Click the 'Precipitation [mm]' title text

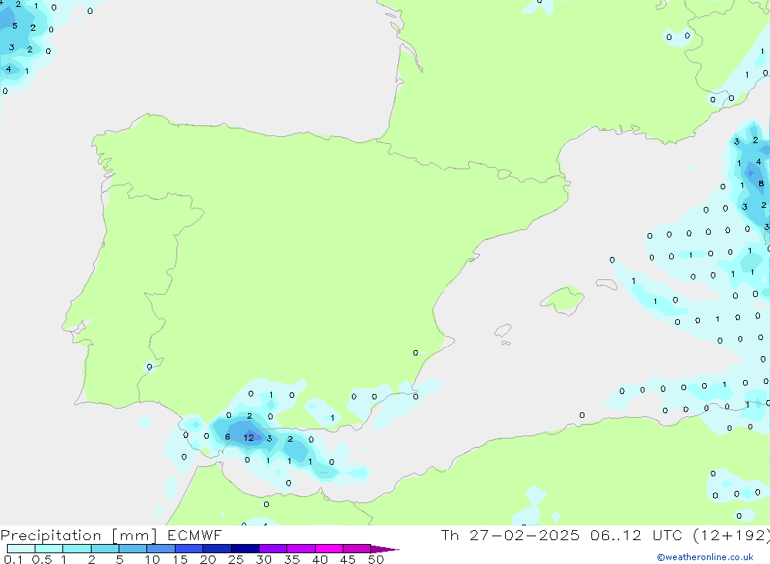(79, 536)
